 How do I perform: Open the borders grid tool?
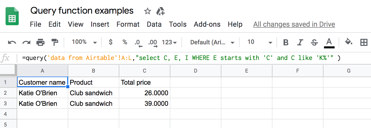pyautogui.click(x=364, y=42)
